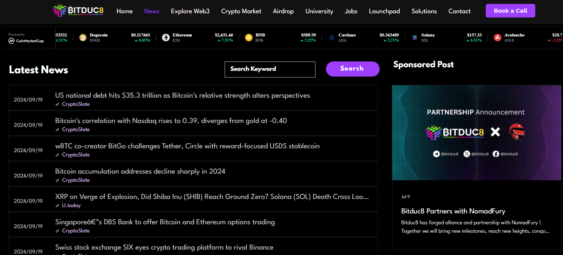Click the Solana coin icon
This screenshot has width=563, height=255.
point(415,38)
